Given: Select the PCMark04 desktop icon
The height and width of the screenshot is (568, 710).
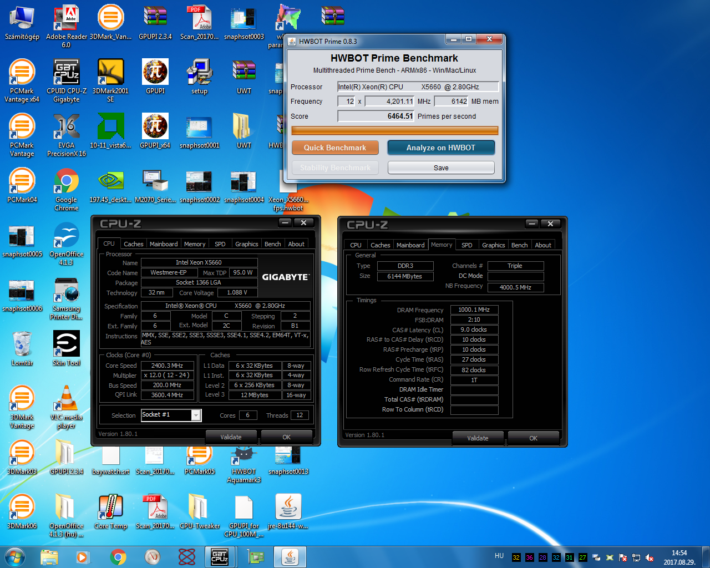Looking at the screenshot, I should click(22, 185).
